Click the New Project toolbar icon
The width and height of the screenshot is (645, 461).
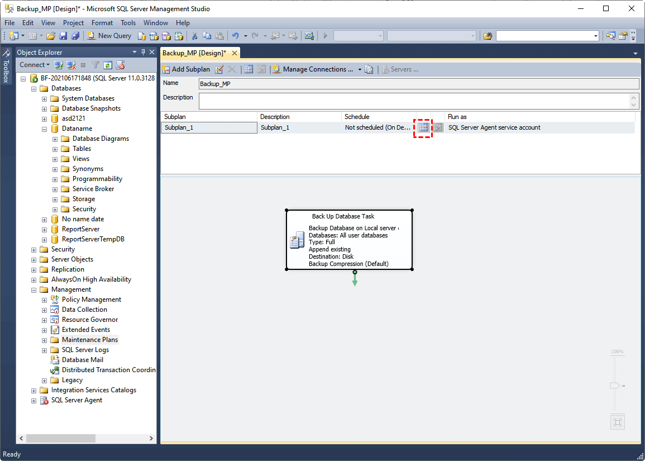pyautogui.click(x=13, y=36)
